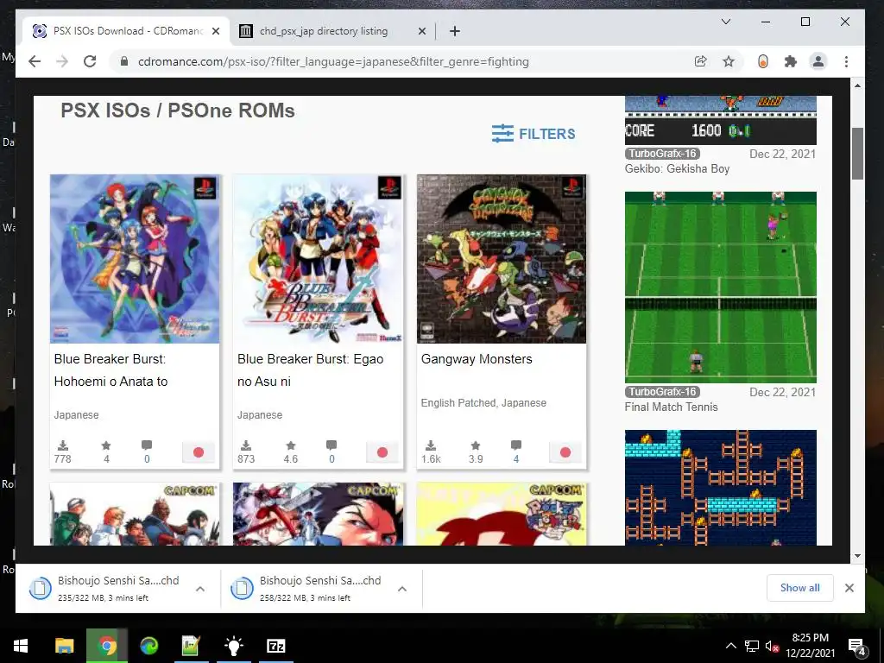Open the tab search down arrow
Image resolution: width=884 pixels, height=663 pixels.
click(726, 22)
